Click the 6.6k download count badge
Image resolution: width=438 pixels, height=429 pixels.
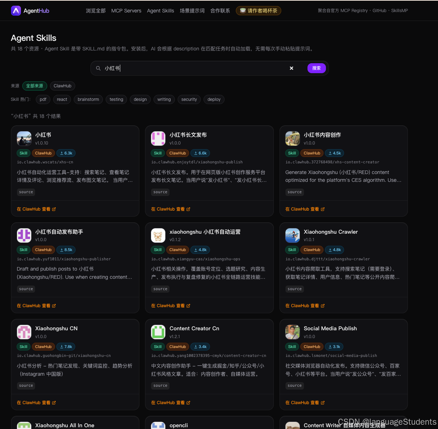[200, 153]
